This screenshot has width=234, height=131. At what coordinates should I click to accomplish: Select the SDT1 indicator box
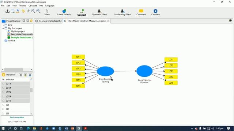tap(78, 57)
